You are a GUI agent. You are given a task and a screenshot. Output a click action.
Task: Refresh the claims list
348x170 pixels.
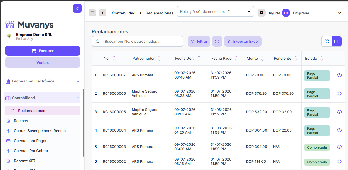coord(217,41)
